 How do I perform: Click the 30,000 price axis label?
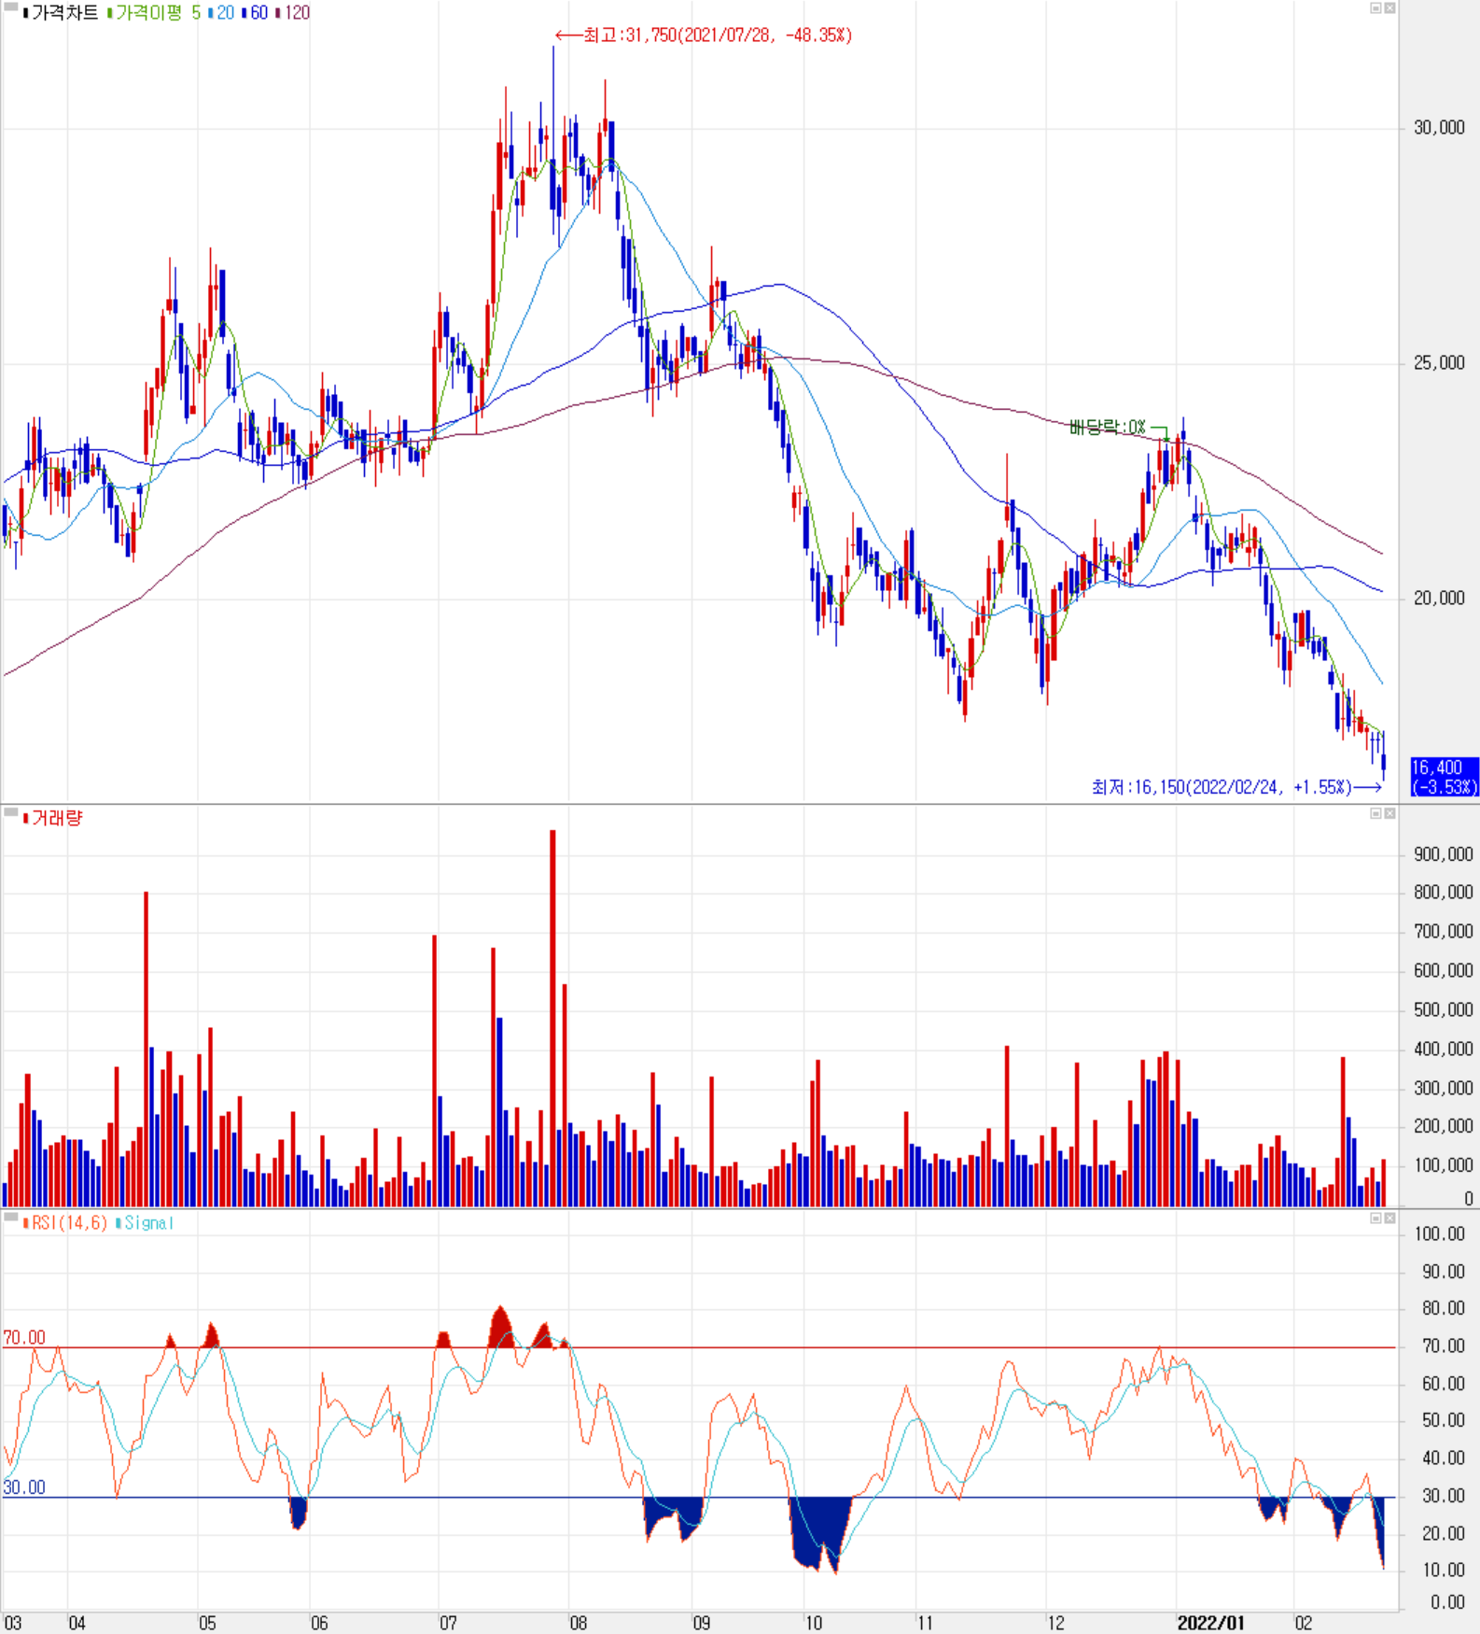tap(1439, 128)
